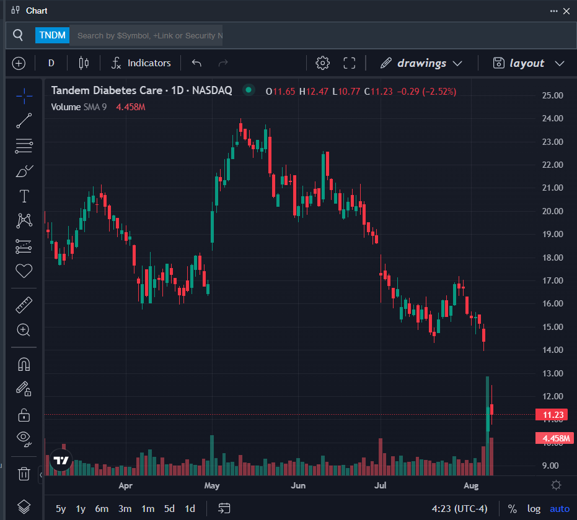This screenshot has height=520, width=577.
Task: Click the TNDM symbol tag
Action: click(52, 35)
